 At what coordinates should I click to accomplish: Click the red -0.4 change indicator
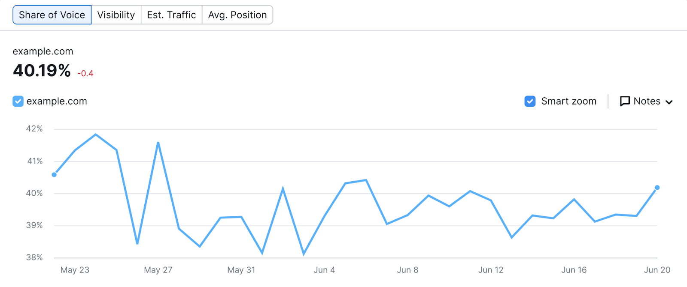(x=85, y=73)
